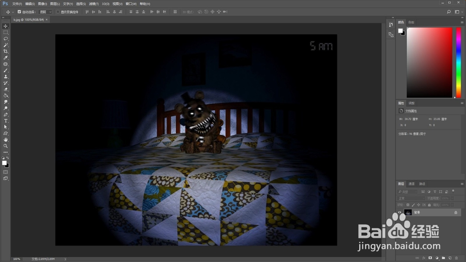Switch to the 调整 tab
Screen dimensions: 466x262
tap(411, 103)
